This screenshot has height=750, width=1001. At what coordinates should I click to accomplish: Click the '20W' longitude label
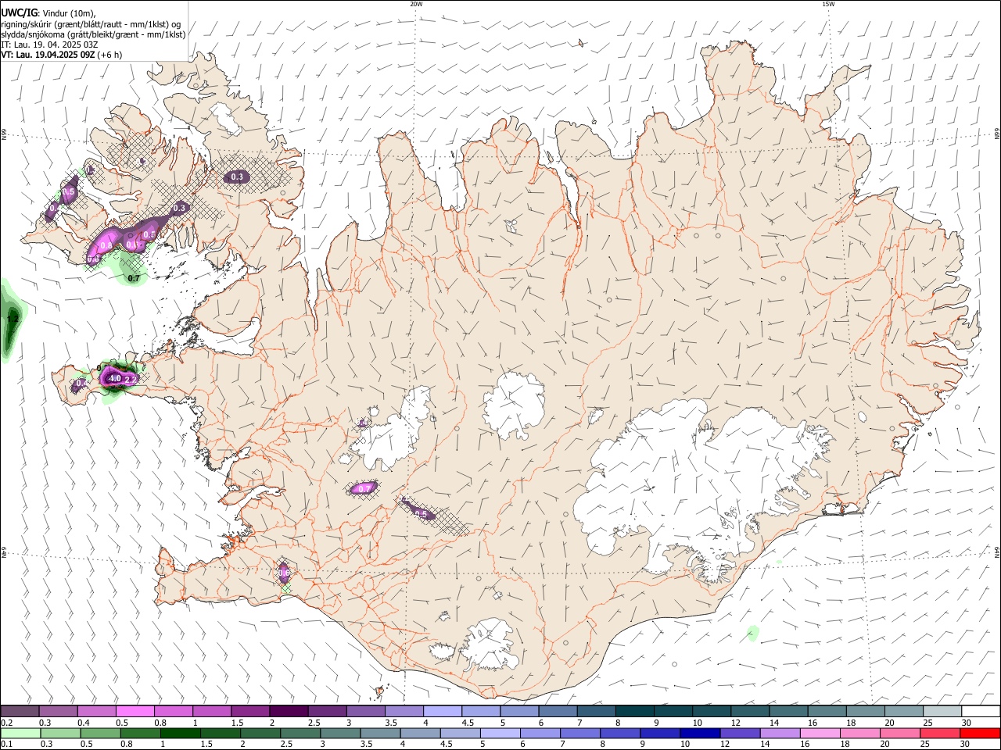416,4
